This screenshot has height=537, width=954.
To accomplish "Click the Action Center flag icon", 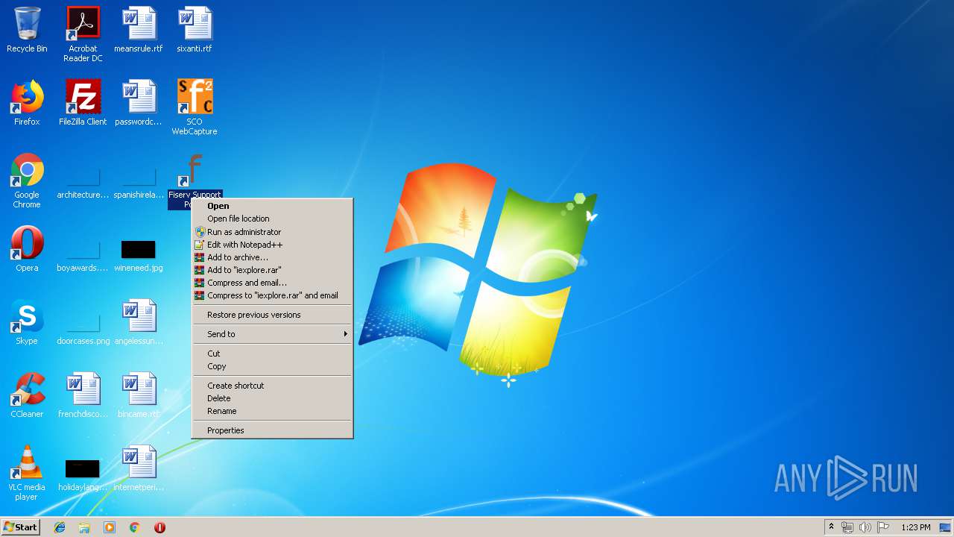I will (883, 527).
